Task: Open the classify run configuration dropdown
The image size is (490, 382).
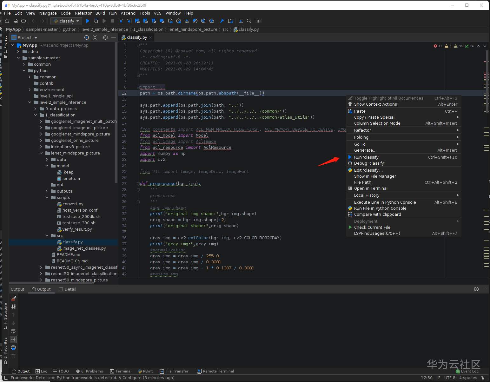Action: [67, 21]
